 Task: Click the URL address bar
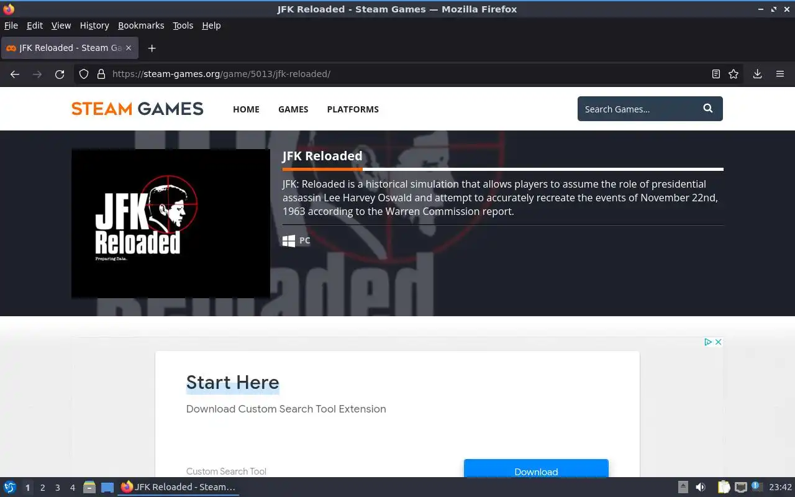click(x=407, y=74)
